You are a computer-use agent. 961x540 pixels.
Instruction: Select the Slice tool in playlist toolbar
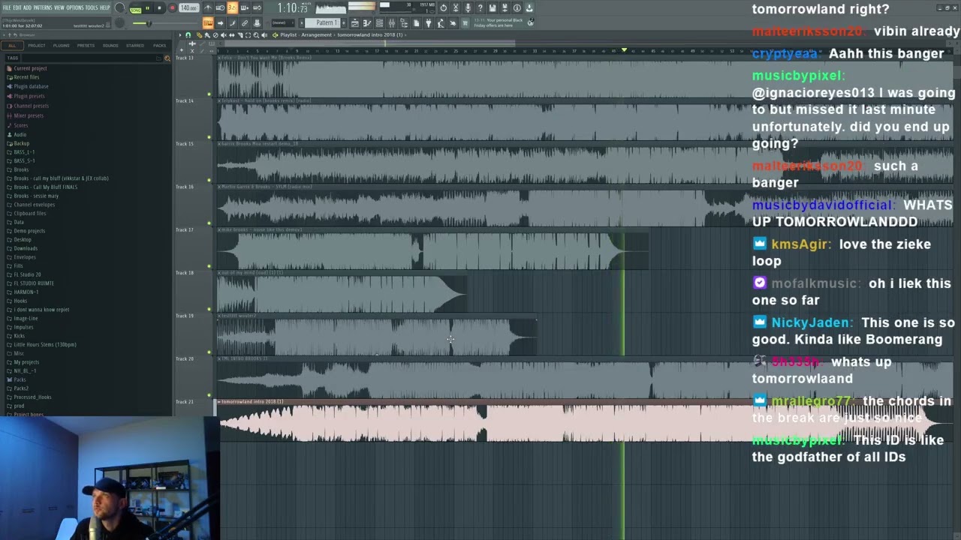(x=240, y=35)
